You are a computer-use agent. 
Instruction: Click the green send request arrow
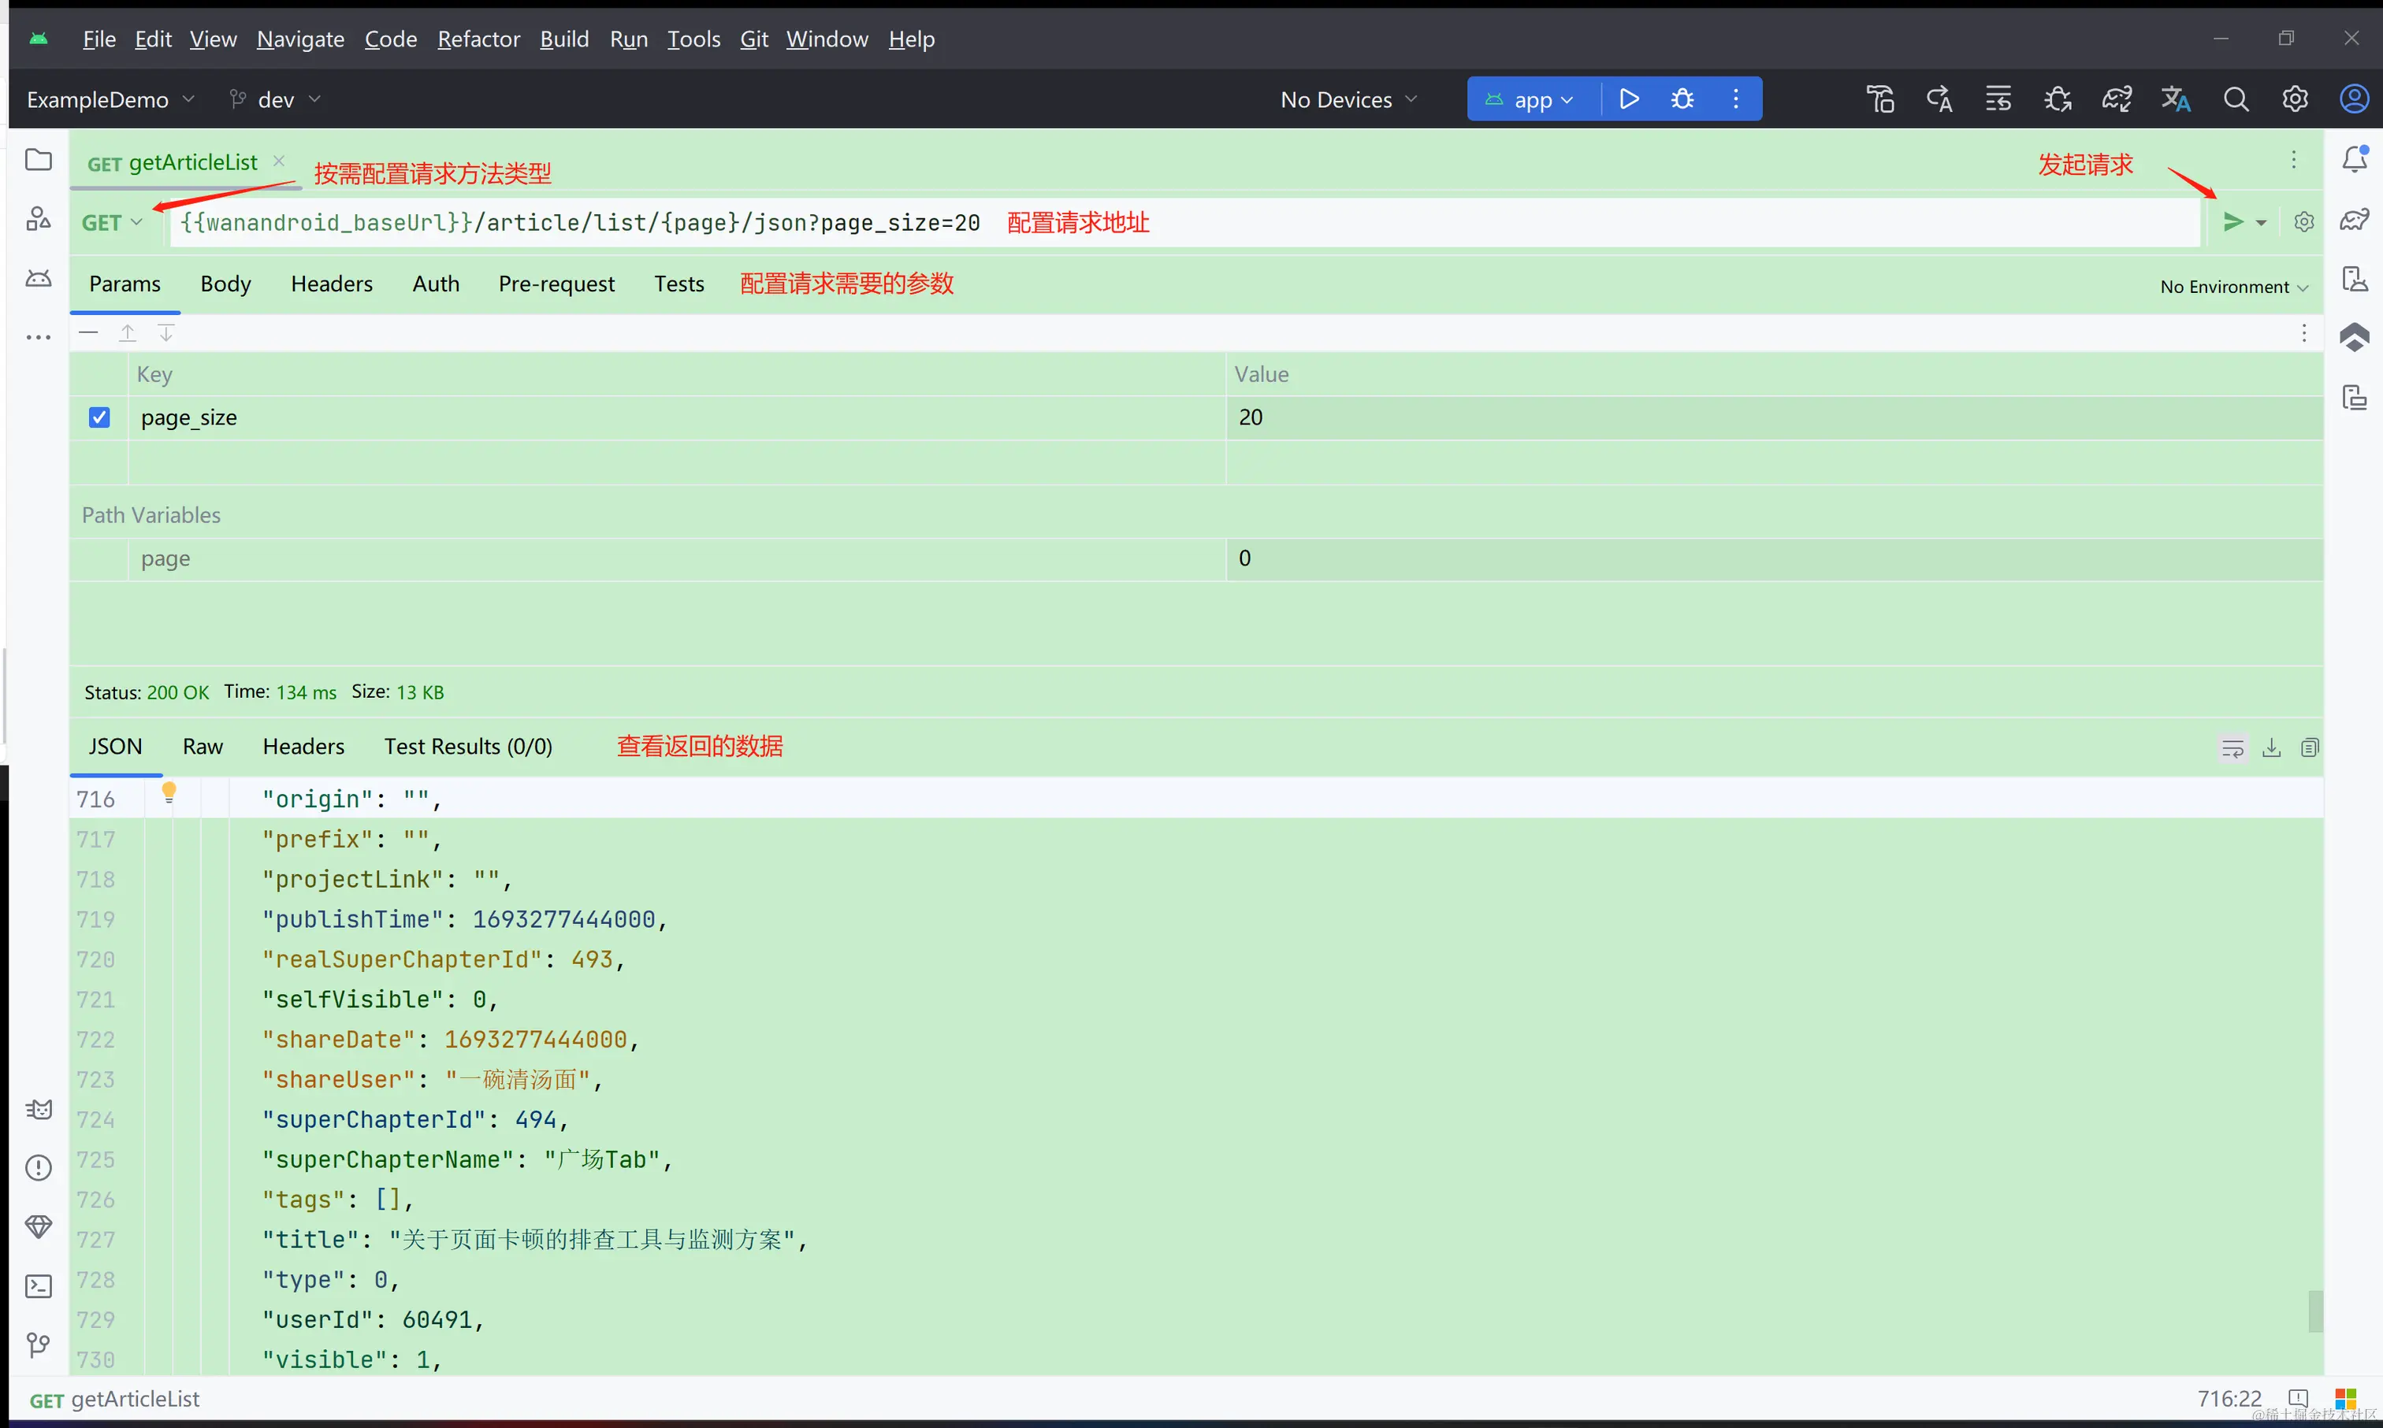tap(2232, 222)
